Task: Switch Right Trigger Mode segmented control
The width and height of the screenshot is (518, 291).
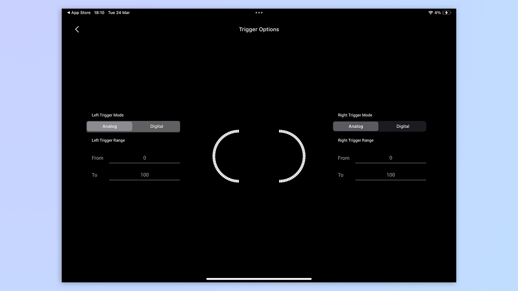Action: click(379, 126)
